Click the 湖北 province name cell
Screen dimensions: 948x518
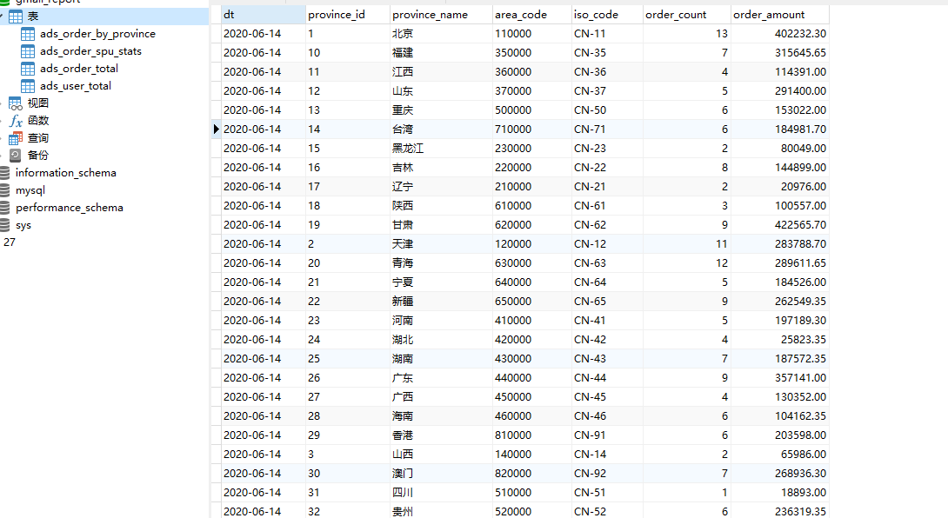[441, 340]
